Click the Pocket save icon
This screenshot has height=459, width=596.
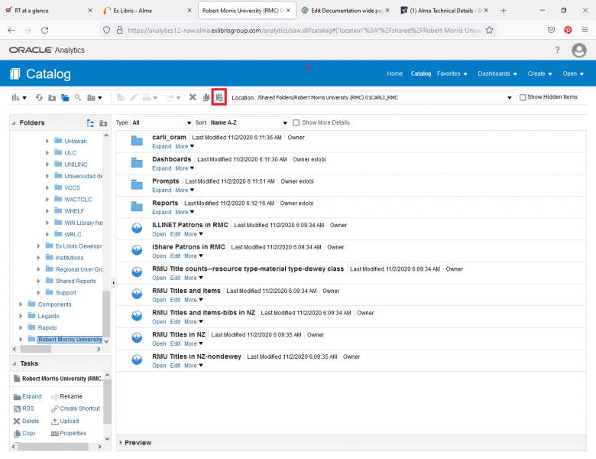(x=551, y=30)
